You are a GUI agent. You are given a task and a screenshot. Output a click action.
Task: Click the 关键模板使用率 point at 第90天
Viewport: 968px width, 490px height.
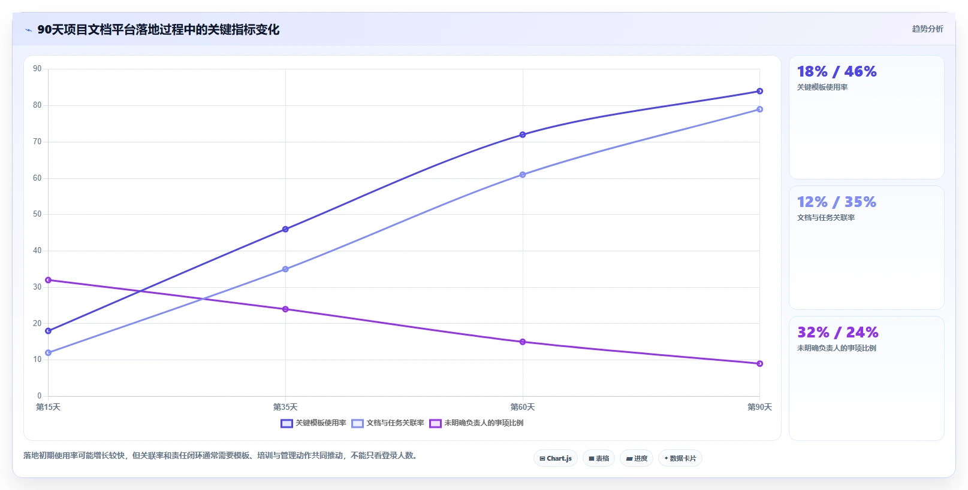click(759, 91)
